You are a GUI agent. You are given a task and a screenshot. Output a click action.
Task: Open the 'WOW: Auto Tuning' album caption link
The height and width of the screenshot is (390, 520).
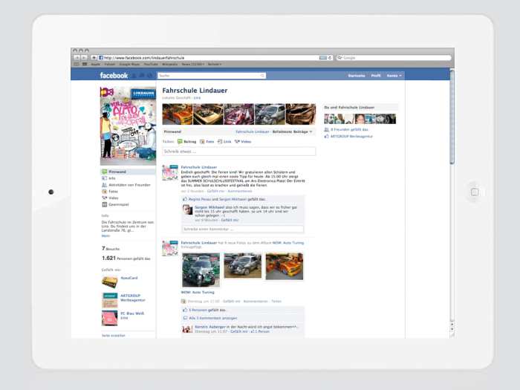[198, 292]
